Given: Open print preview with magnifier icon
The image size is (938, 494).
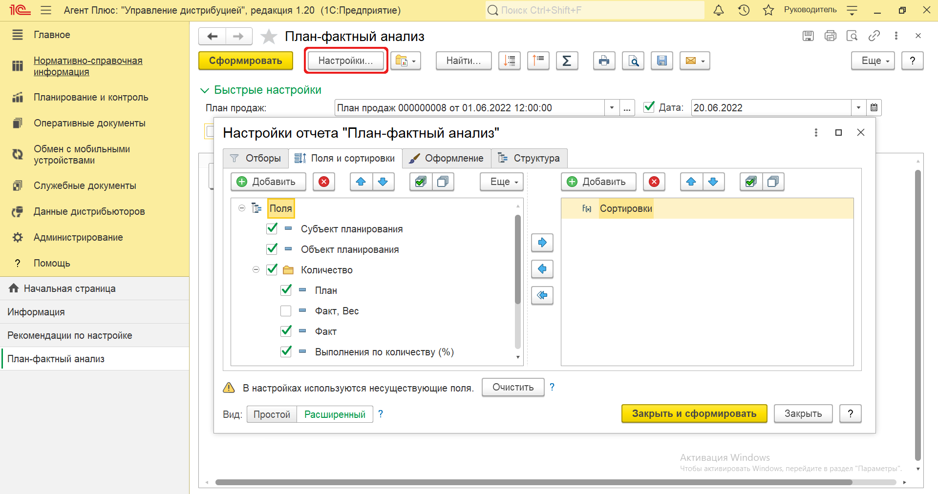Looking at the screenshot, I should [x=633, y=61].
